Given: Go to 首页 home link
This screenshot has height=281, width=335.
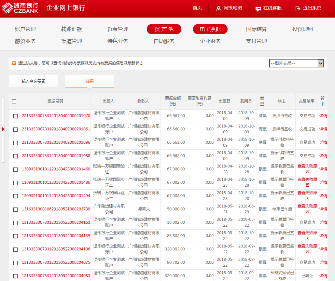Looking at the screenshot, I should (197, 8).
